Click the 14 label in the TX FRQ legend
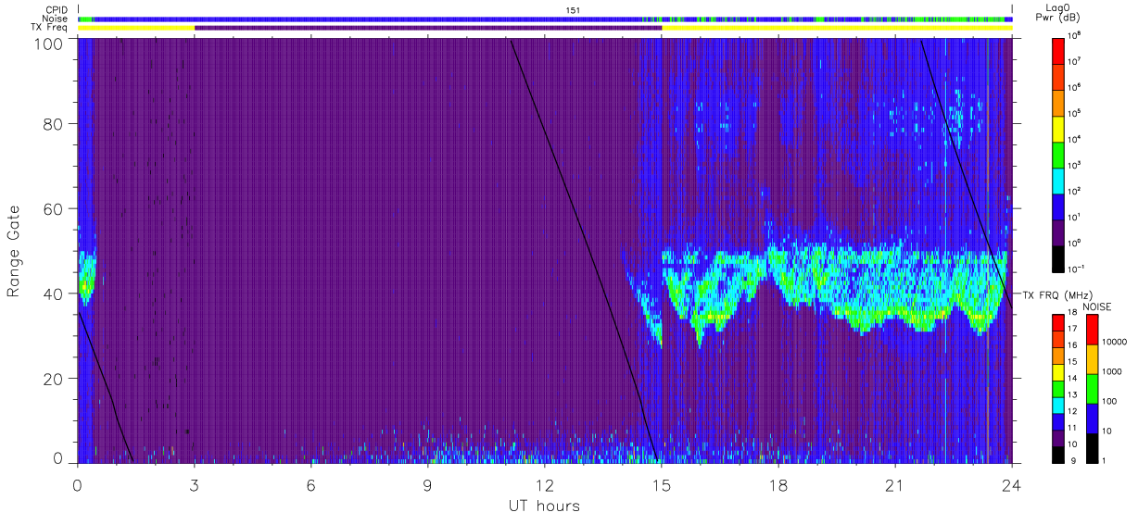 point(1072,380)
